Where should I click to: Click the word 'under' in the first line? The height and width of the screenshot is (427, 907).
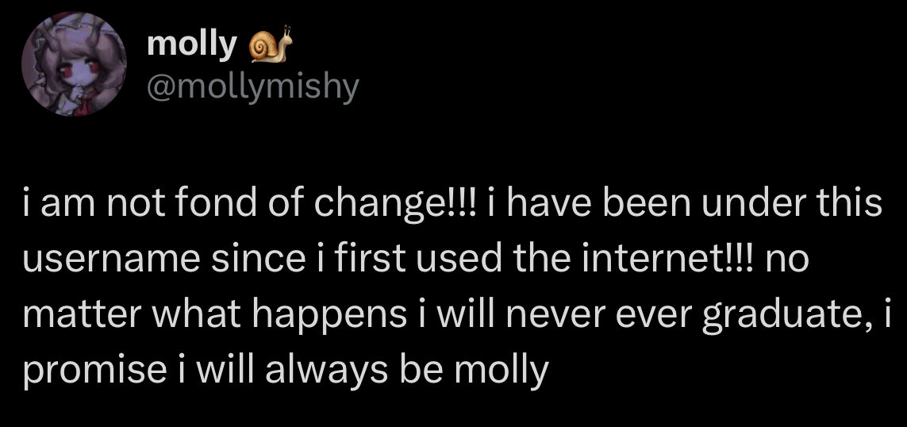748,202
